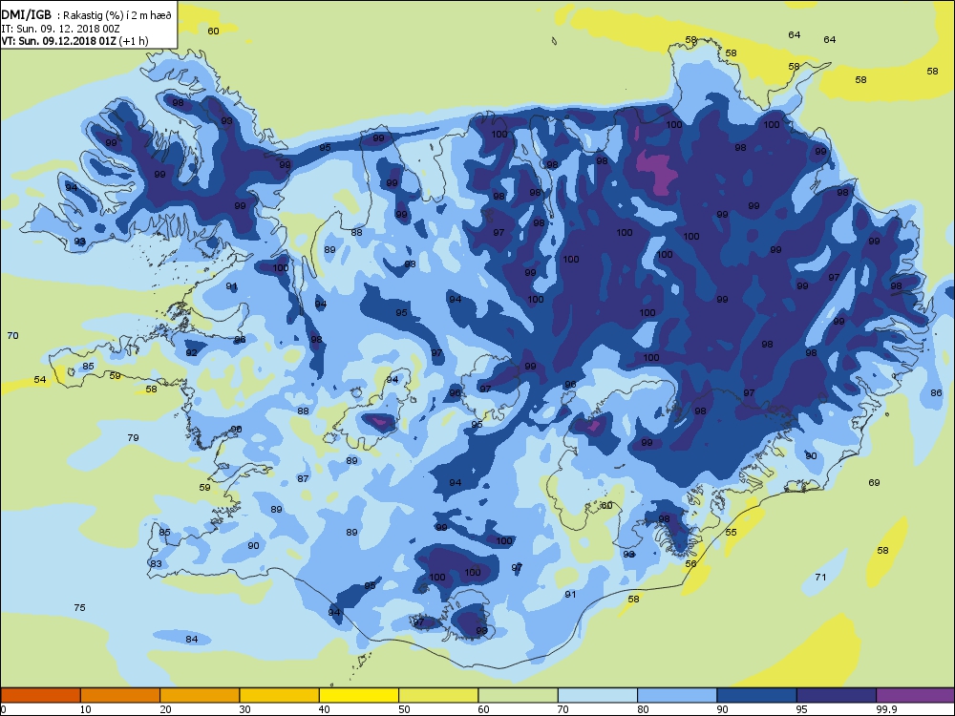
Task: Pick the 60–70 pale green legend swatch
Action: click(519, 695)
